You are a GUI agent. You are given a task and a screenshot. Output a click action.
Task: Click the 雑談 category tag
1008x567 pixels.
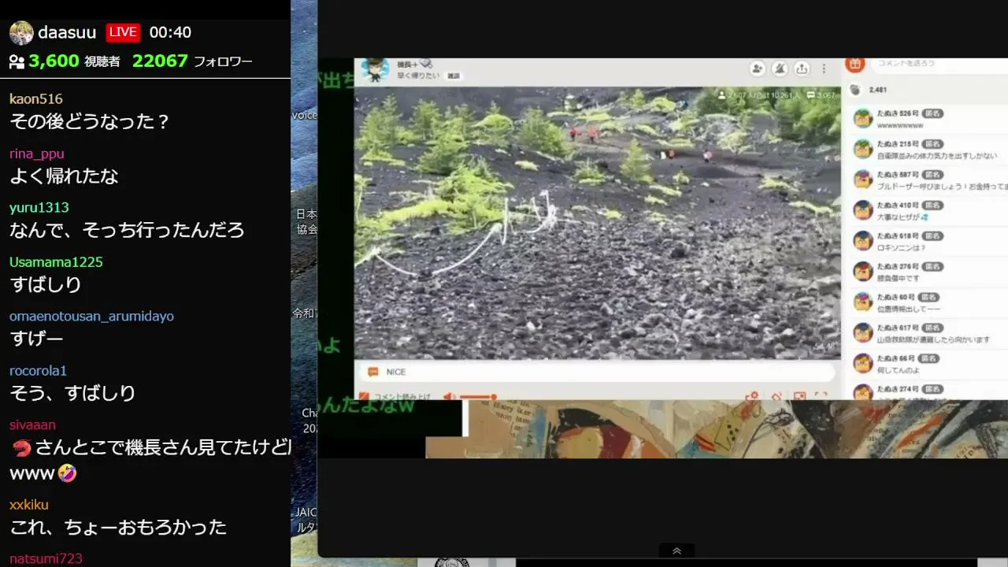pos(453,76)
